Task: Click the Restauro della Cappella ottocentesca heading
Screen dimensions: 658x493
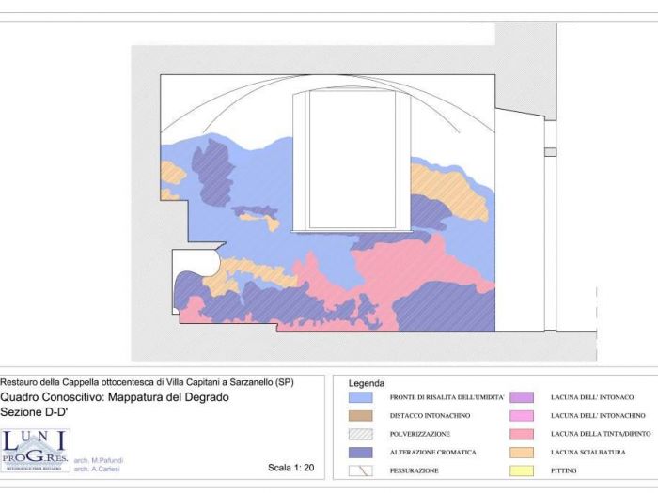Action: [x=148, y=382]
